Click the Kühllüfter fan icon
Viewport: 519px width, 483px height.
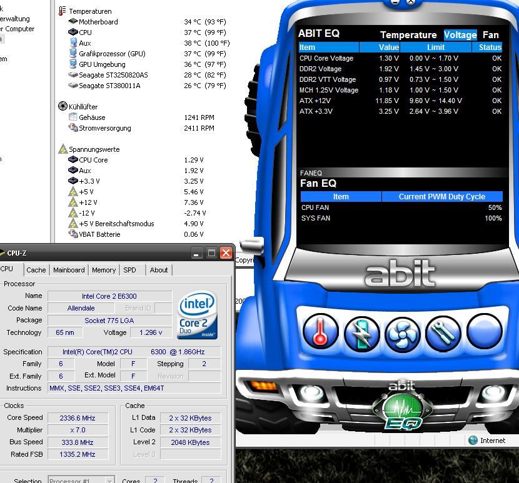(63, 106)
